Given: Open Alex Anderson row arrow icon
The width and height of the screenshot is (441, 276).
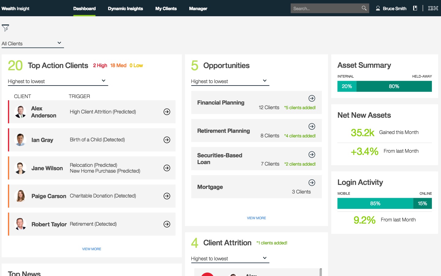Looking at the screenshot, I should tap(167, 112).
